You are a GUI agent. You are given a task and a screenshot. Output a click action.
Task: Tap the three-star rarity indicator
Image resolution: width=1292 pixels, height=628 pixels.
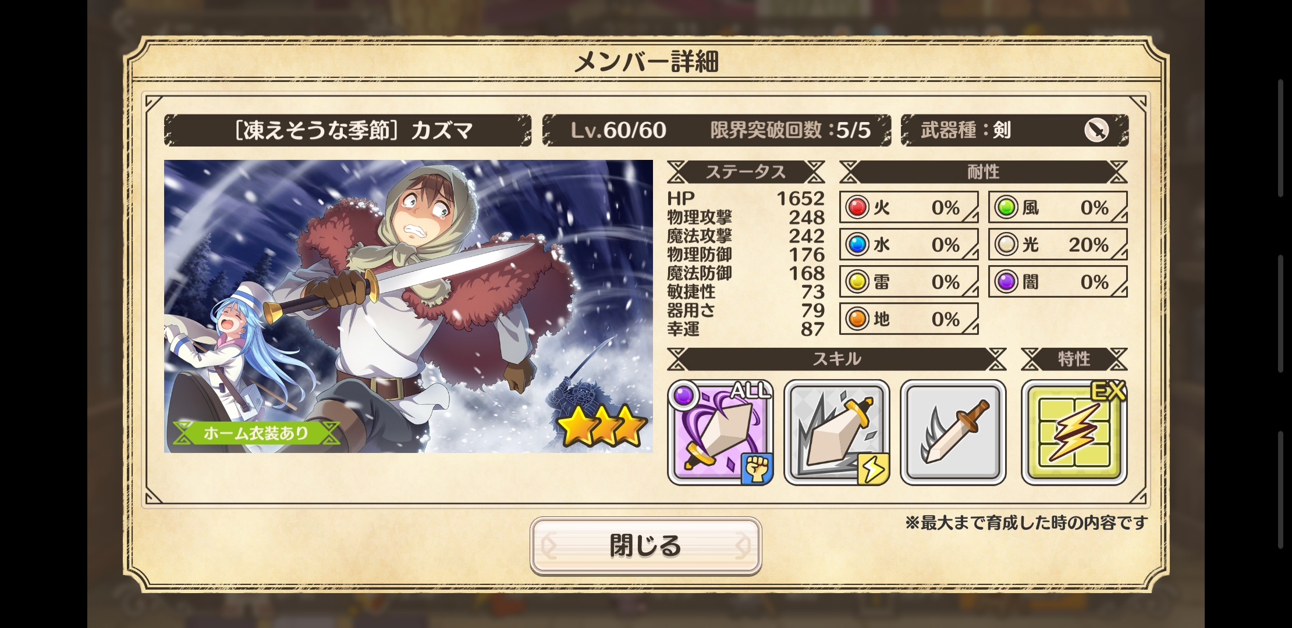click(602, 426)
